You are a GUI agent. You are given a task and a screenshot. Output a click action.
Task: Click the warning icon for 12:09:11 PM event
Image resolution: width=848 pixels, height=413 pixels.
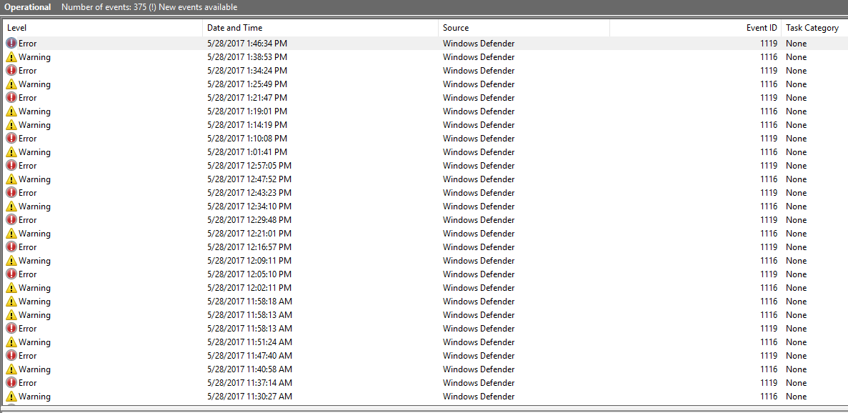coord(11,261)
